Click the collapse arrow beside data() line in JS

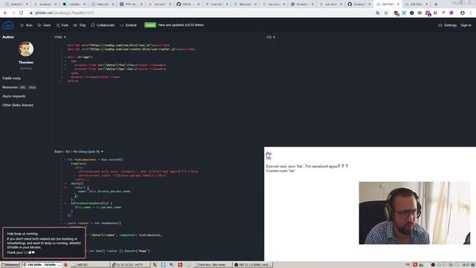click(x=65, y=184)
